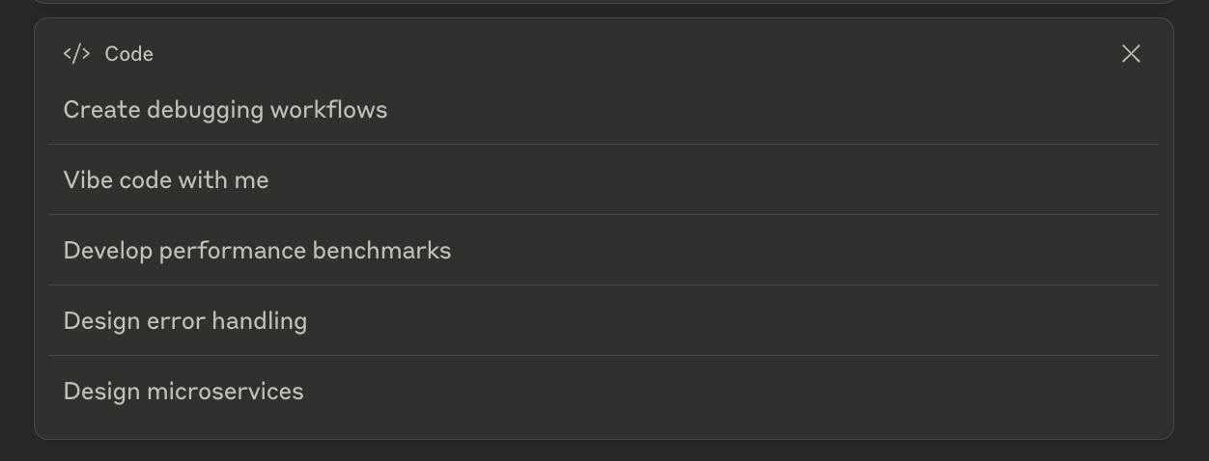1209x461 pixels.
Task: Choose Create debugging workflows suggestion
Action: [x=604, y=110]
